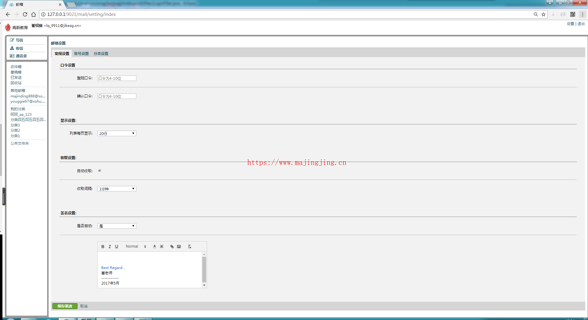Bookmark this page with the star
The width and height of the screenshot is (588, 320).
[x=543, y=14]
